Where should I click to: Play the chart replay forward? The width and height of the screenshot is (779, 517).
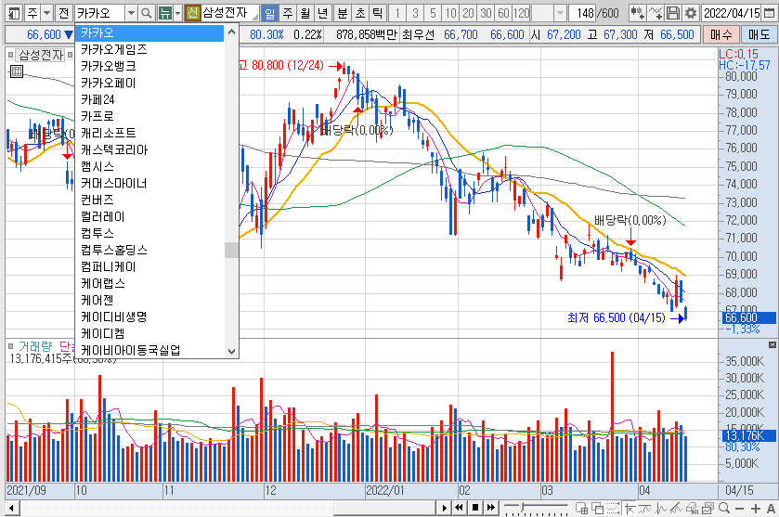(x=444, y=508)
